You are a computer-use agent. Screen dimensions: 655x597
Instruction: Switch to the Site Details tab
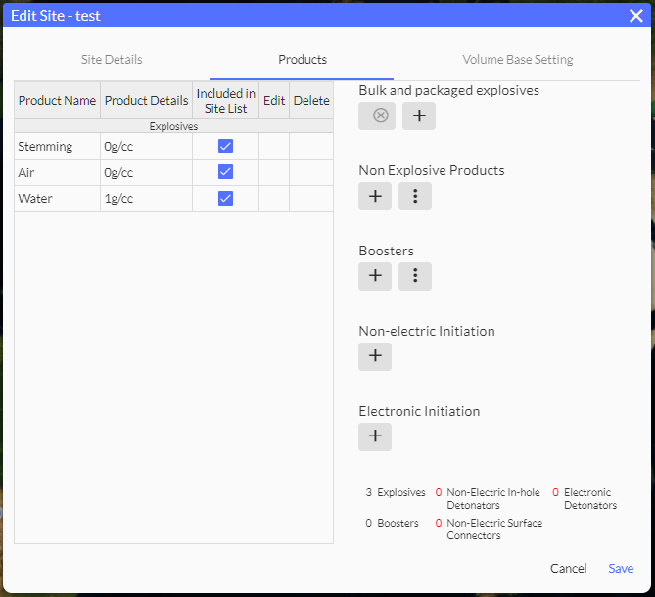click(x=112, y=60)
